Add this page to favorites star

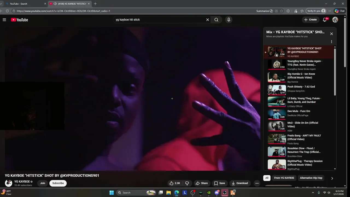[x=282, y=11]
